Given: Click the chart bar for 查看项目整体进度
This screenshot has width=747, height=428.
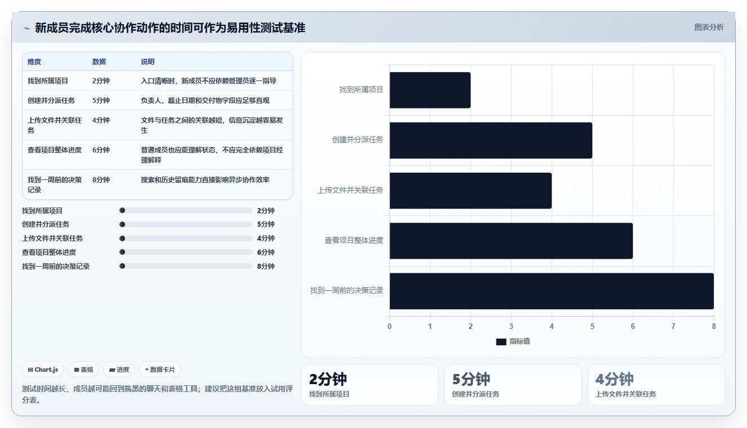Looking at the screenshot, I should click(x=511, y=241).
